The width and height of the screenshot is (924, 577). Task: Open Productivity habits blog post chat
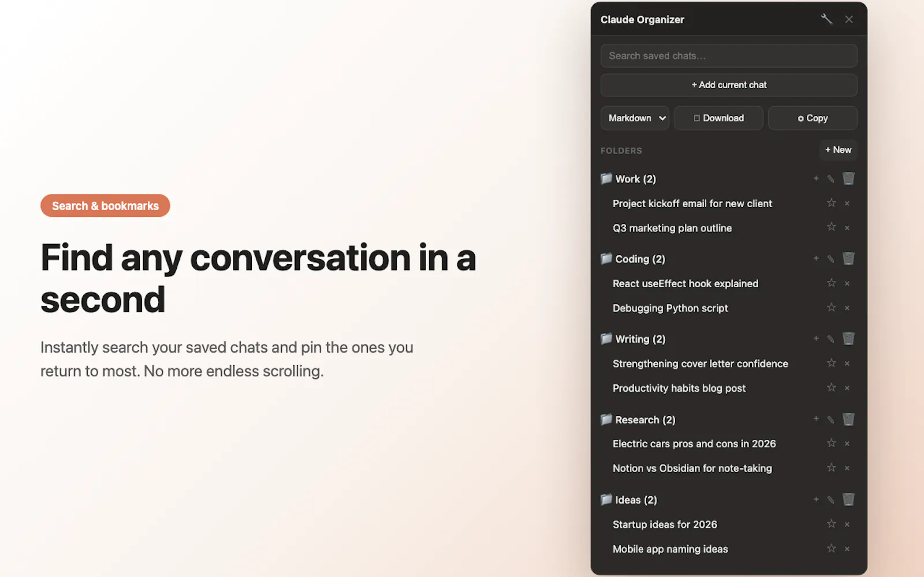(x=679, y=388)
